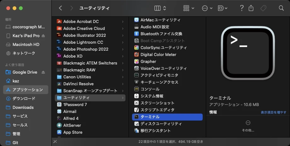Expand Blackmagic RAW folder chevron
Image resolution: width=290 pixels, height=146 pixels.
click(123, 70)
